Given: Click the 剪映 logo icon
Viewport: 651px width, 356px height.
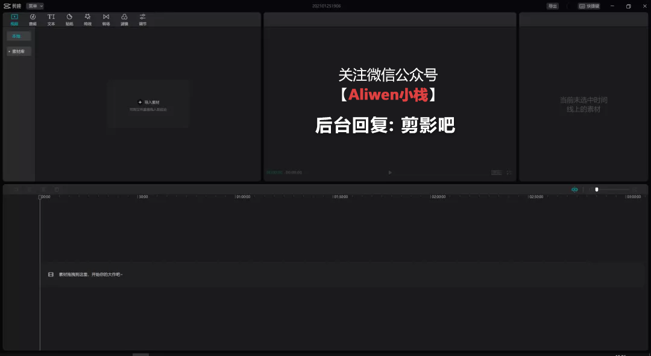Looking at the screenshot, I should [7, 6].
